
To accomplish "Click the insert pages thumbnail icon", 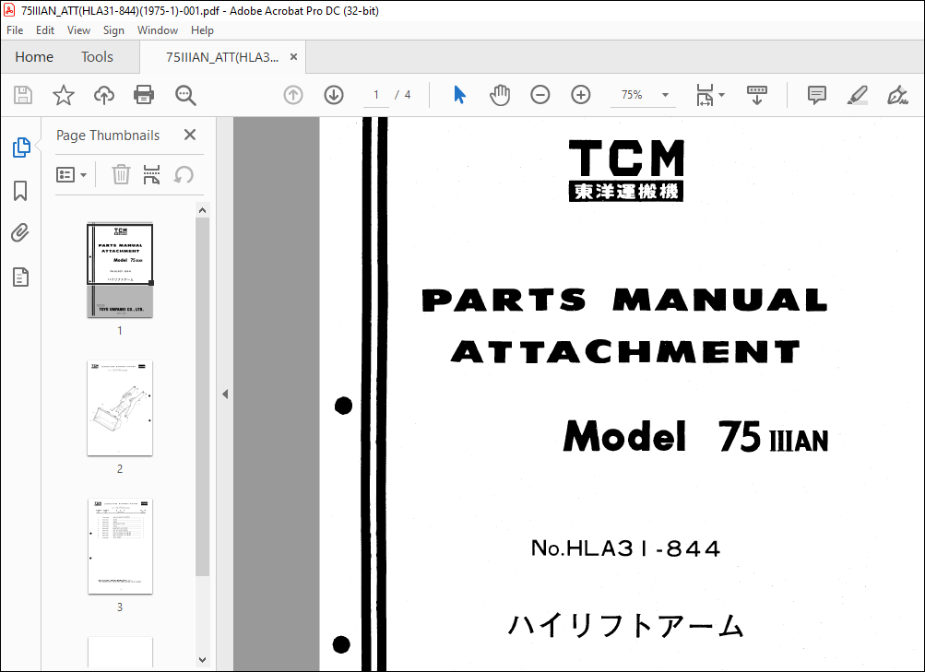I will point(151,174).
